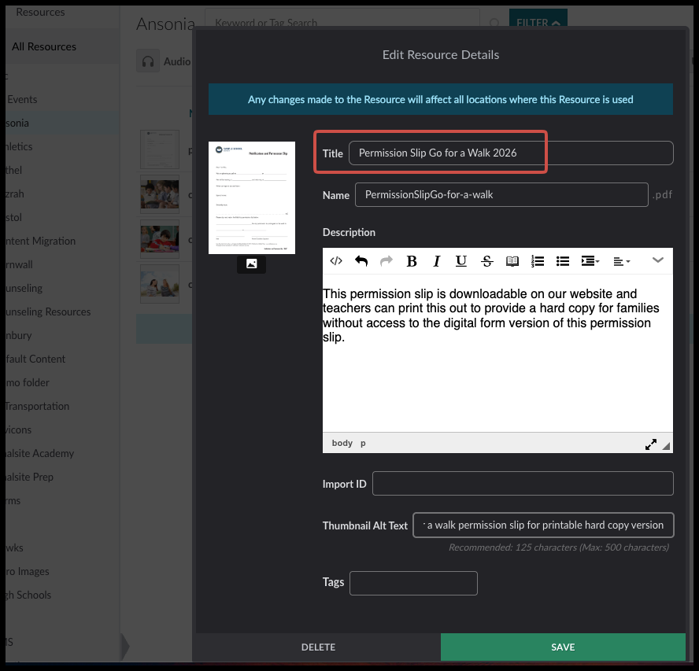This screenshot has width=699, height=671.
Task: Open the text alignment dropdown
Action: [621, 261]
